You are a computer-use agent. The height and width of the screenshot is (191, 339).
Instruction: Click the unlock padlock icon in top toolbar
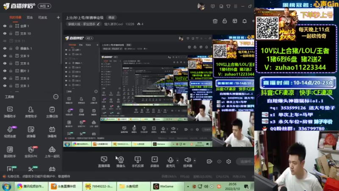(x=225, y=21)
